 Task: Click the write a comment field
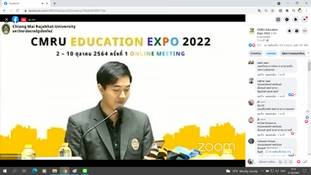(x=267, y=162)
